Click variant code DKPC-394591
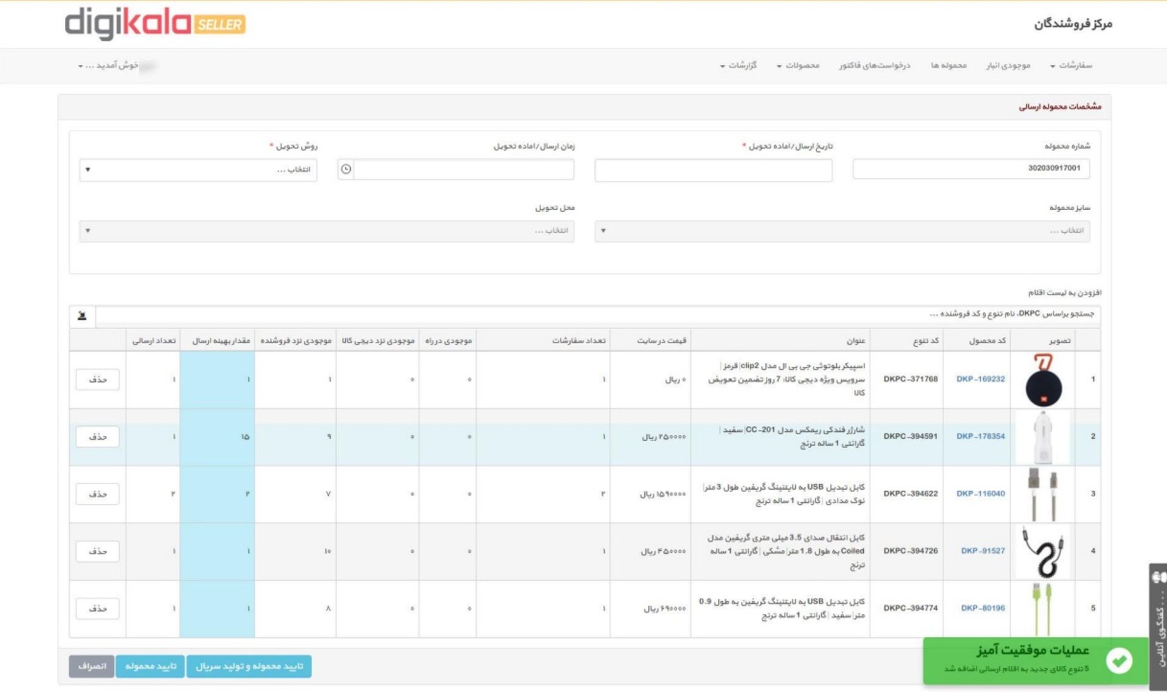Viewport: 1167px width, 692px height. tap(911, 436)
